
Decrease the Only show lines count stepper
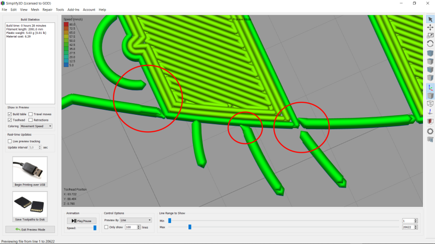click(x=138, y=228)
